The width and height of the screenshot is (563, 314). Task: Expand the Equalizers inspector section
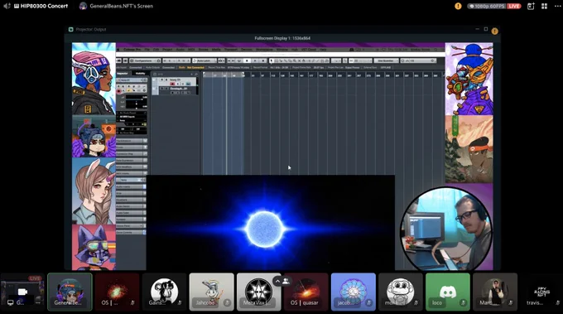(131, 200)
